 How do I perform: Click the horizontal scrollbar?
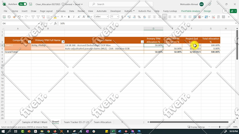(x=189, y=122)
